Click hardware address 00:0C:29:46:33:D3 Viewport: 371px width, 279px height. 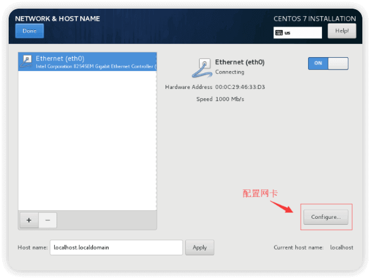240,87
